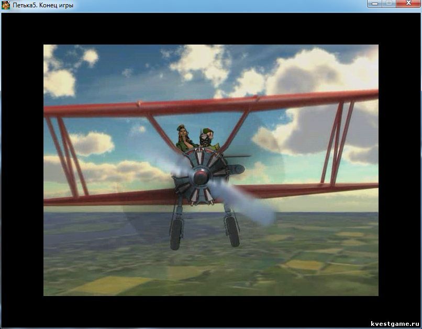The width and height of the screenshot is (422, 329).
Task: Close the Петька5. Конец игры window
Action: pyautogui.click(x=408, y=4)
